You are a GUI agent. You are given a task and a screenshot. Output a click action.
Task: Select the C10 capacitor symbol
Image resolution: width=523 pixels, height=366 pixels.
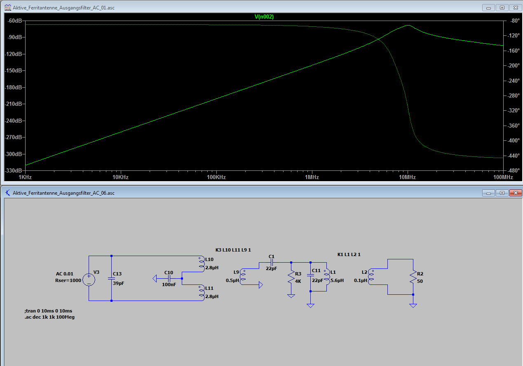[x=169, y=279]
